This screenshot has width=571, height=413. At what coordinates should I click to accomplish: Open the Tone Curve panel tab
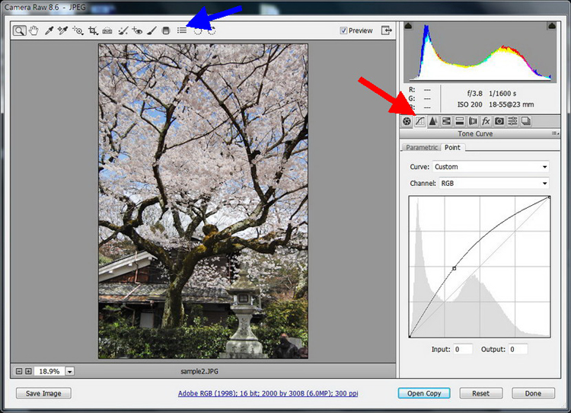click(x=419, y=121)
